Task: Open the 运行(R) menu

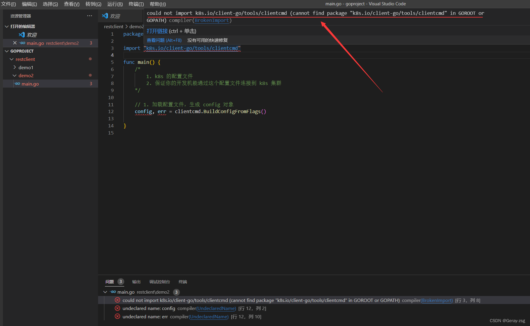Action: 115,4
